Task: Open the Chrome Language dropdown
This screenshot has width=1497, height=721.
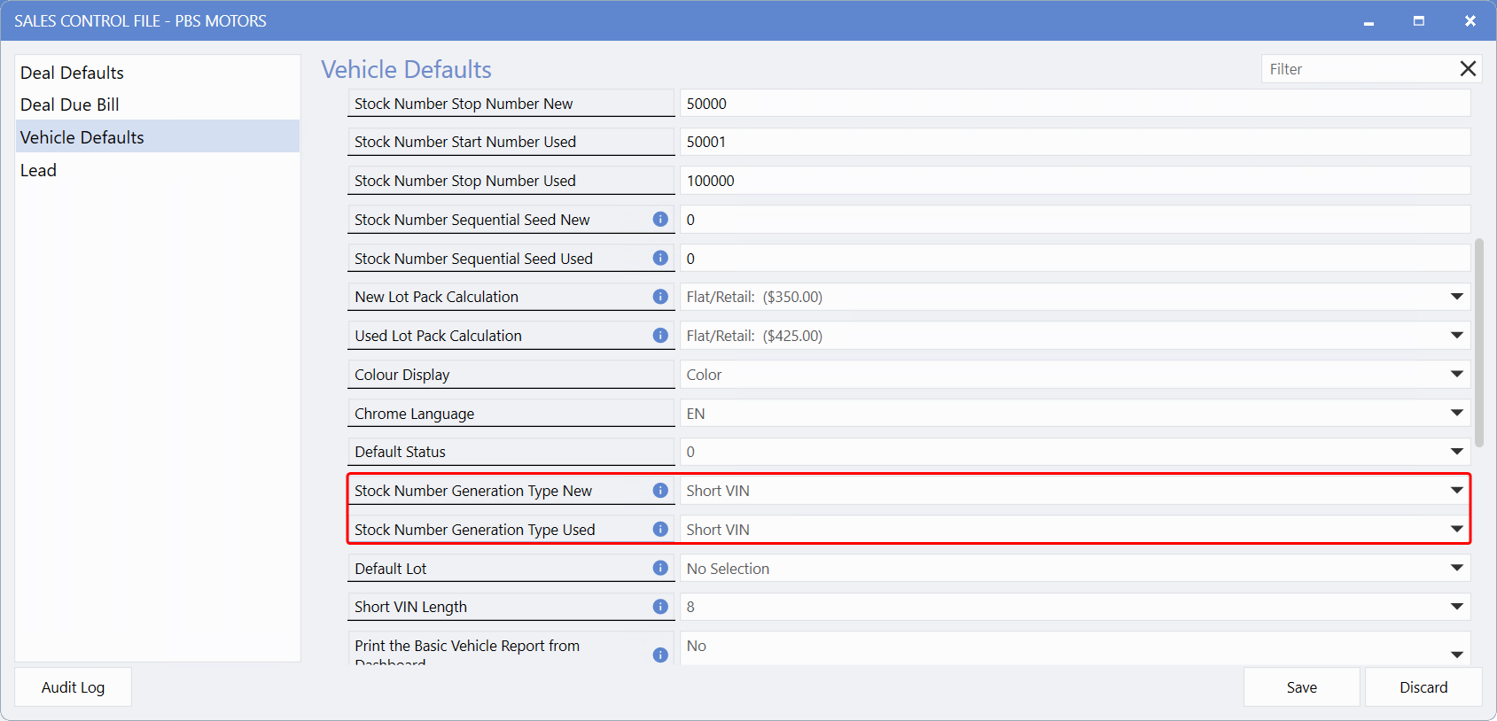Action: tap(1456, 414)
